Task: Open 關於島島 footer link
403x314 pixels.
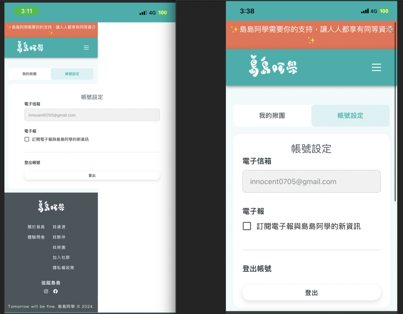Action: click(x=36, y=227)
